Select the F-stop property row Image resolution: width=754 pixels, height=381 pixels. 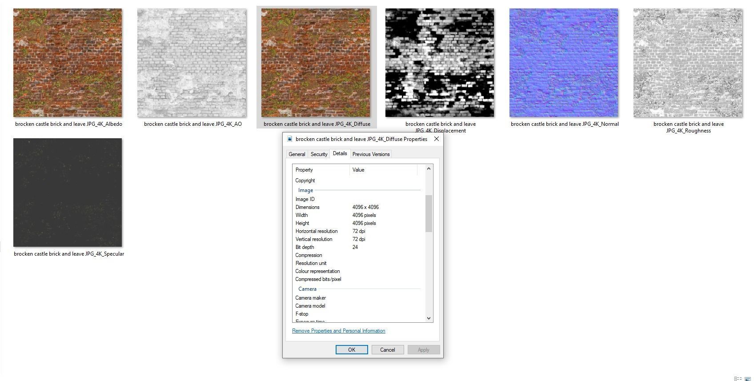pos(357,314)
